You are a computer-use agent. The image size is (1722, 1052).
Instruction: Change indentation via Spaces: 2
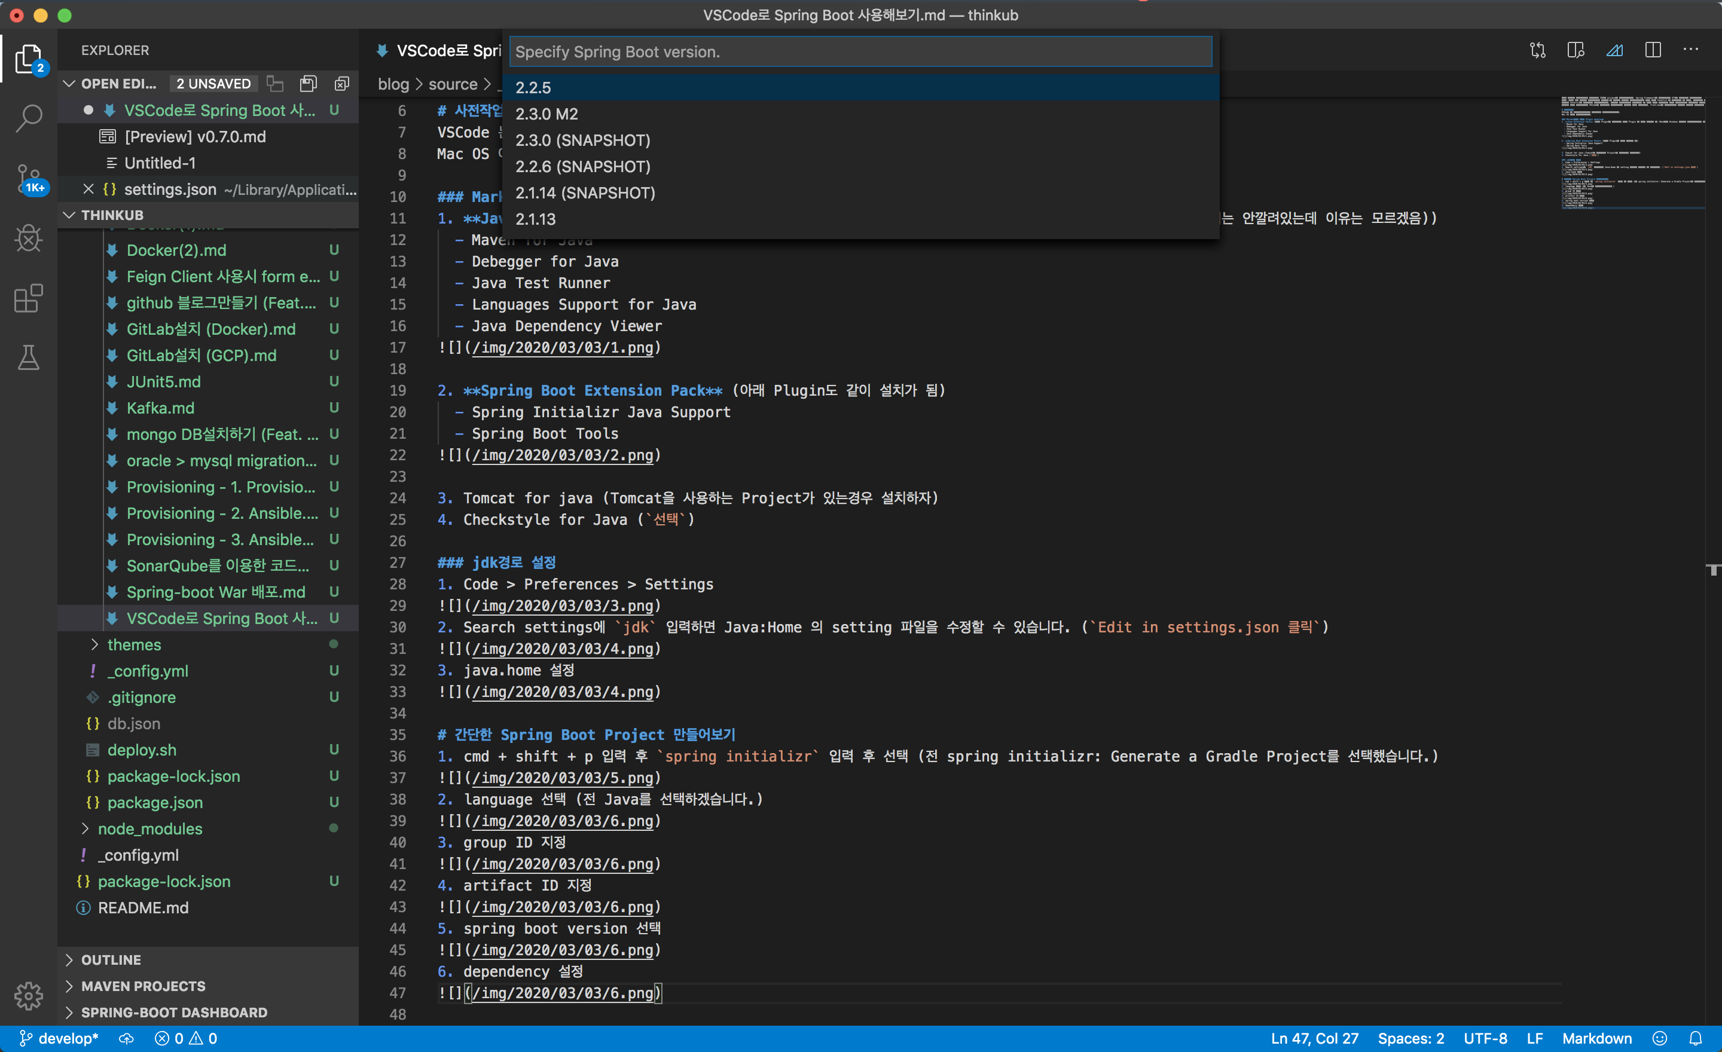point(1410,1039)
